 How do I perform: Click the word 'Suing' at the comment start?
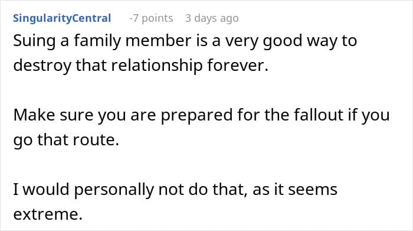pyautogui.click(x=34, y=42)
